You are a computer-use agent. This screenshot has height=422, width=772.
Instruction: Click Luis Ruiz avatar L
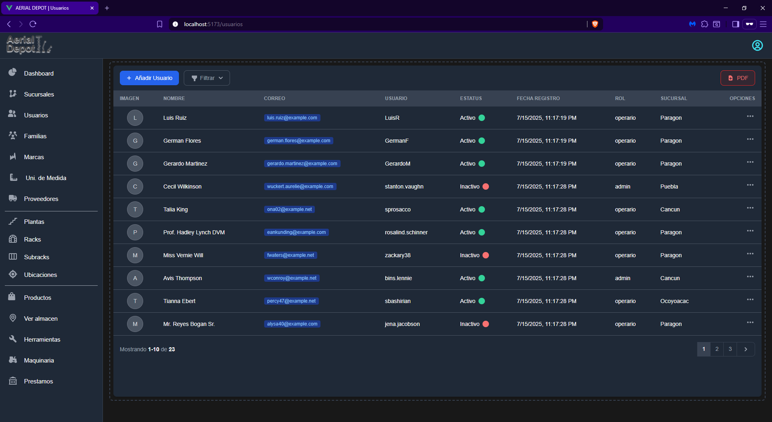click(x=135, y=118)
